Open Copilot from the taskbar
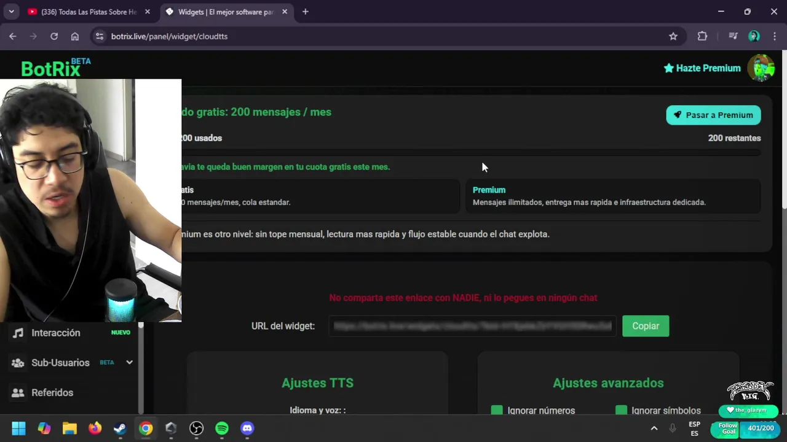The height and width of the screenshot is (442, 787). click(44, 428)
